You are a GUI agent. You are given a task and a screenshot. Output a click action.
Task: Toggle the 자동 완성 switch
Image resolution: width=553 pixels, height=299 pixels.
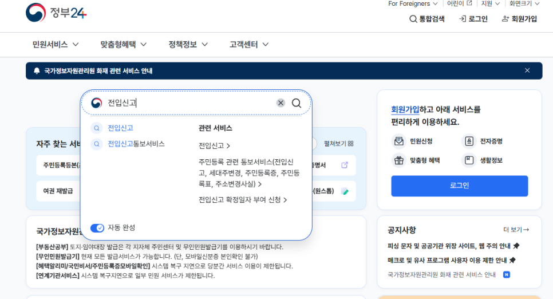pos(97,228)
